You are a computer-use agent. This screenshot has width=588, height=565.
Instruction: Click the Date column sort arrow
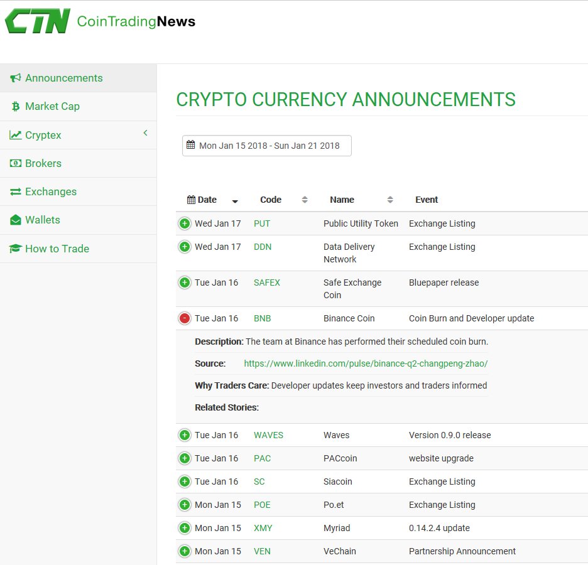235,202
